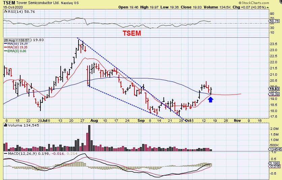Click the 18.5 price axis label
This screenshot has height=180, width=282.
pyautogui.click(x=273, y=105)
